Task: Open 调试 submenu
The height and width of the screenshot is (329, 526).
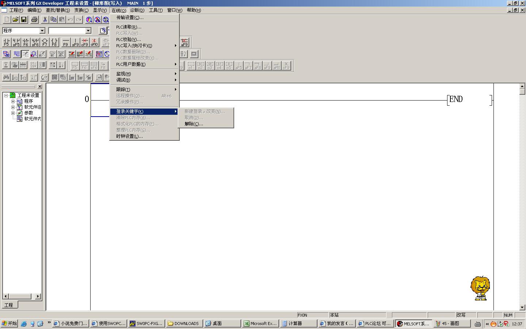Action: click(x=144, y=80)
